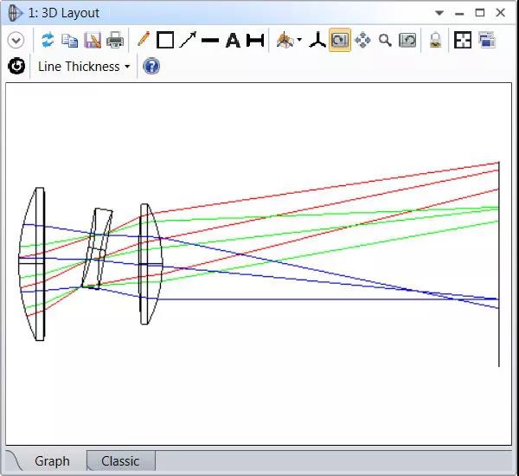519x476 pixels.
Task: Choose the arrow drawing tool
Action: (188, 41)
